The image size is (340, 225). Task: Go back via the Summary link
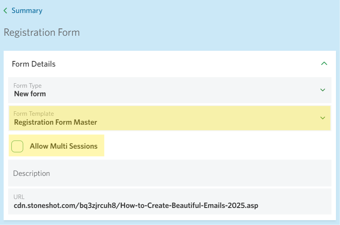coord(27,11)
